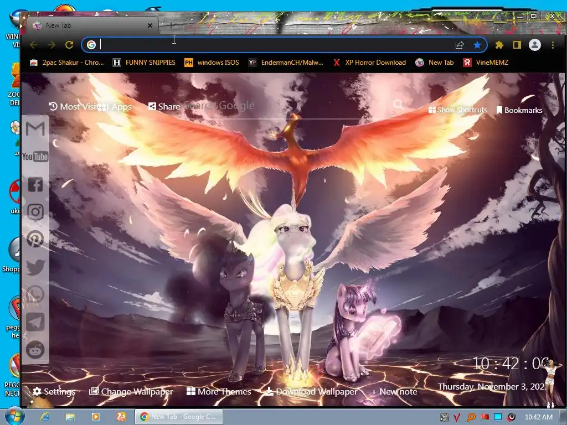The width and height of the screenshot is (567, 425).
Task: Select the New Tab browser tab
Action: click(92, 25)
